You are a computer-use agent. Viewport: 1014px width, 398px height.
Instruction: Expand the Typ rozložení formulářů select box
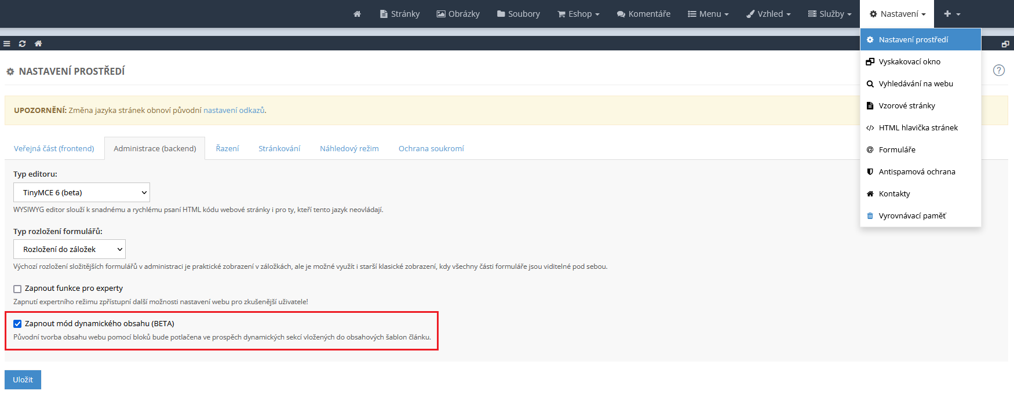tap(69, 249)
